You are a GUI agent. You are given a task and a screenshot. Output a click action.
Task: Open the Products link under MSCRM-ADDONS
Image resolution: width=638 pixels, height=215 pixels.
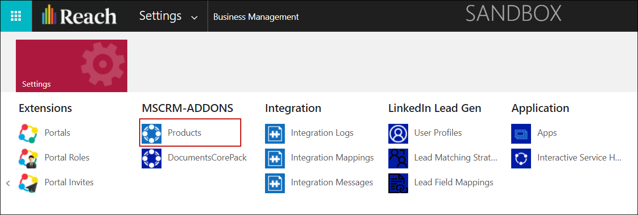[184, 133]
